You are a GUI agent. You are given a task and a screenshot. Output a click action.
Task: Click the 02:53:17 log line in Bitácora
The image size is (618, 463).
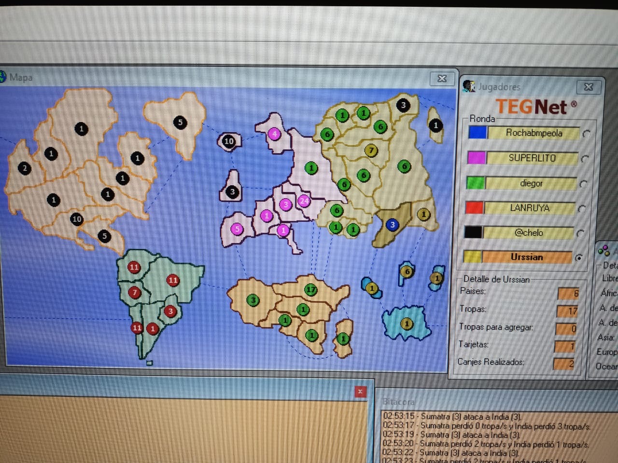click(x=486, y=425)
